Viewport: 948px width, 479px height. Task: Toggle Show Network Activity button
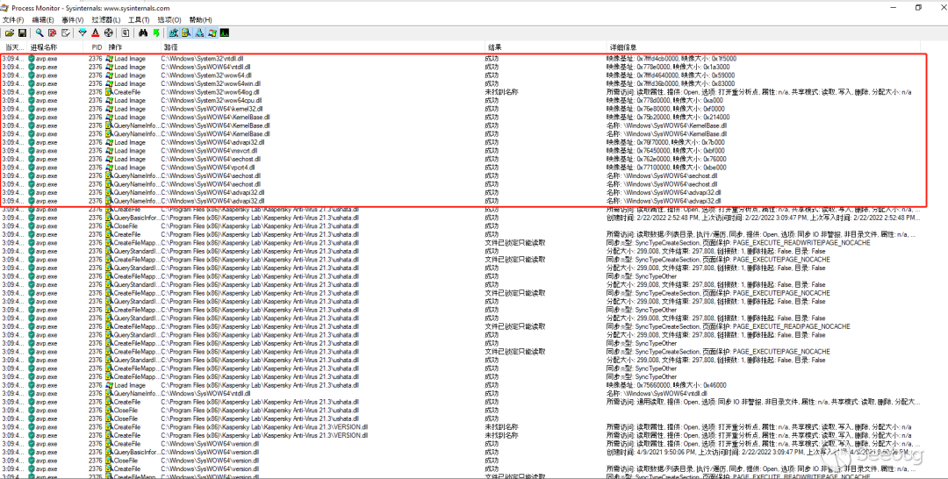tap(199, 32)
